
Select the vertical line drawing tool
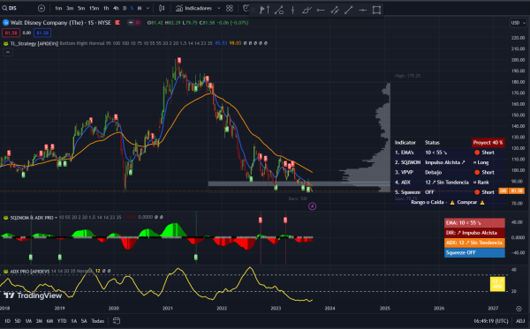click(292, 10)
